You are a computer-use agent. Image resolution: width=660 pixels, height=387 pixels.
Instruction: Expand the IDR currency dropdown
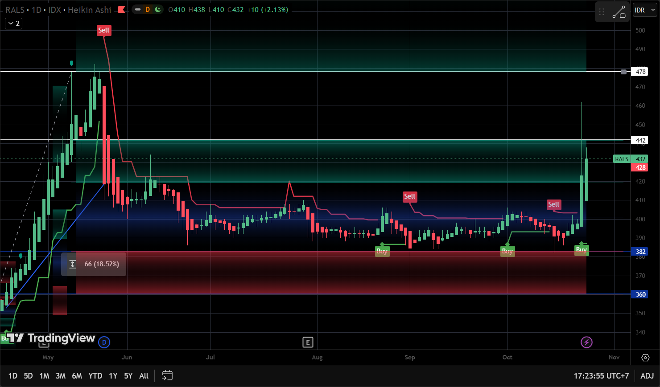point(645,10)
